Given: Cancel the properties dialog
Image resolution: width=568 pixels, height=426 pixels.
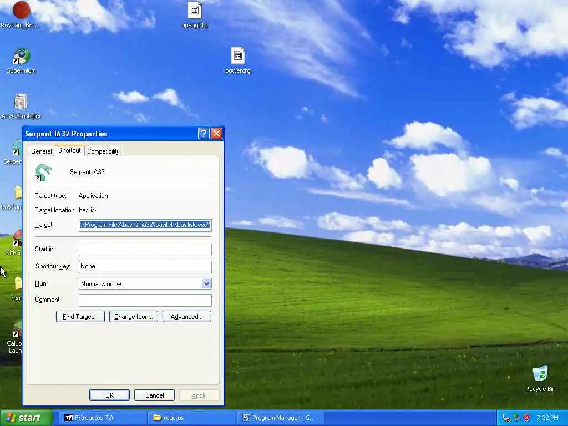Looking at the screenshot, I should point(154,395).
